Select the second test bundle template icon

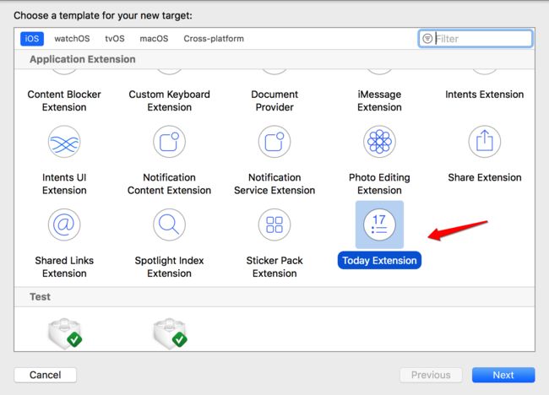(170, 333)
